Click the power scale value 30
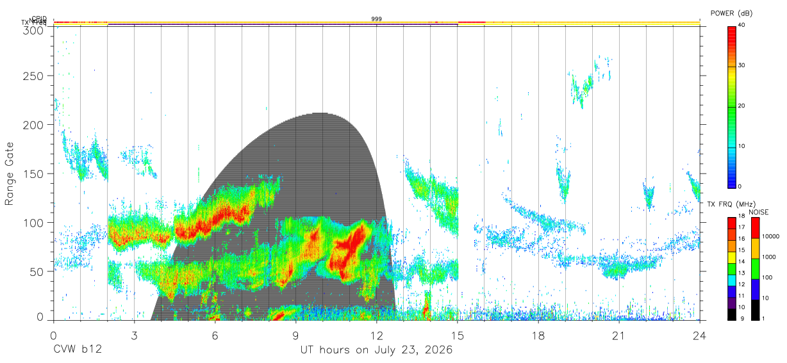 [x=743, y=65]
